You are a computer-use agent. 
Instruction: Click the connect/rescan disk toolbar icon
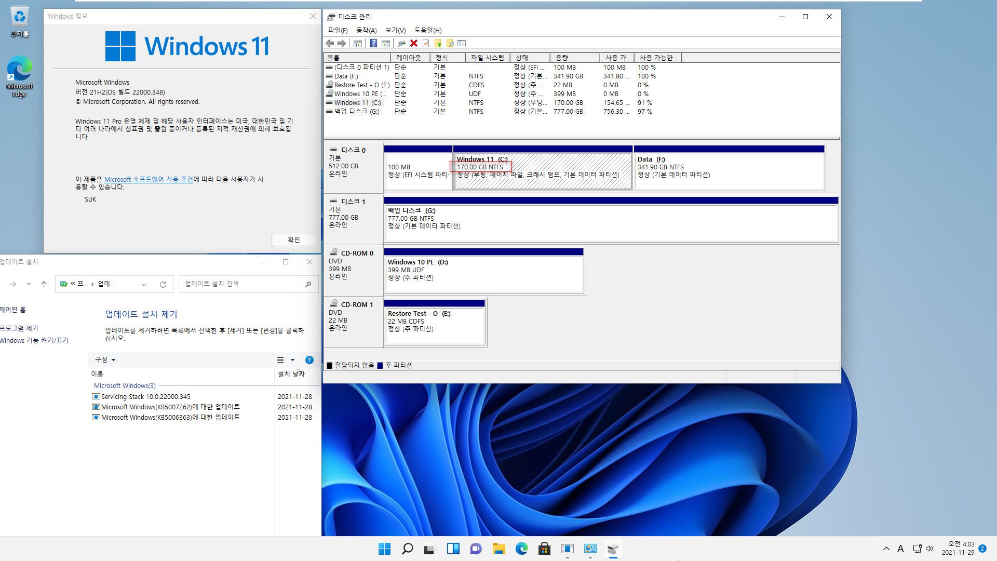click(x=401, y=43)
